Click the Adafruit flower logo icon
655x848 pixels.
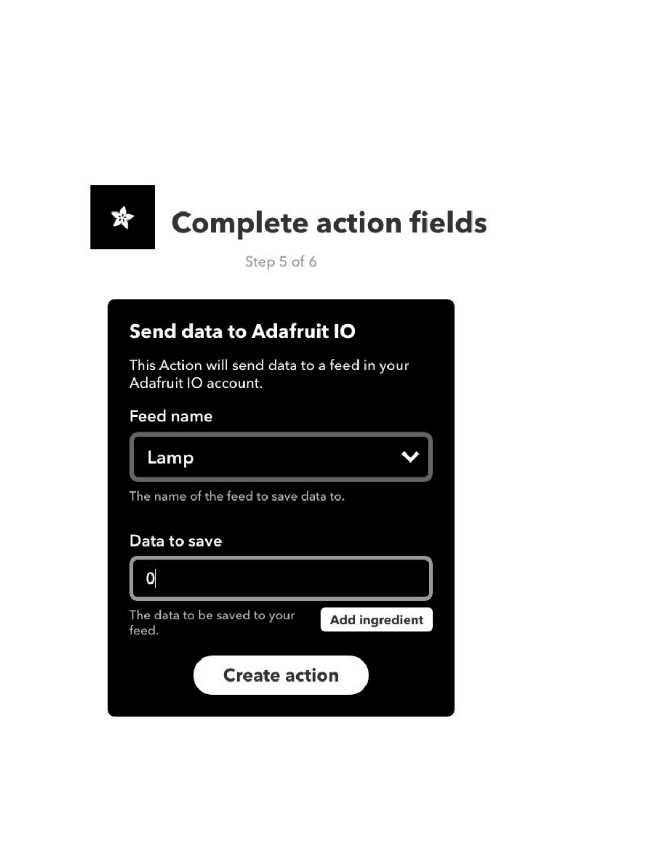coord(123,217)
